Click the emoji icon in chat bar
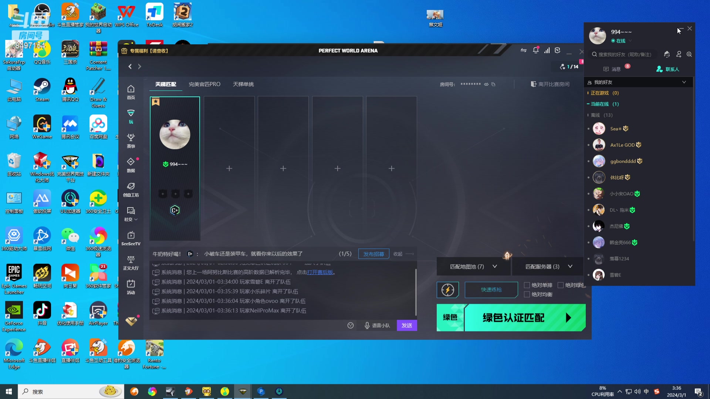Screen dimensions: 710x399 click(351, 325)
